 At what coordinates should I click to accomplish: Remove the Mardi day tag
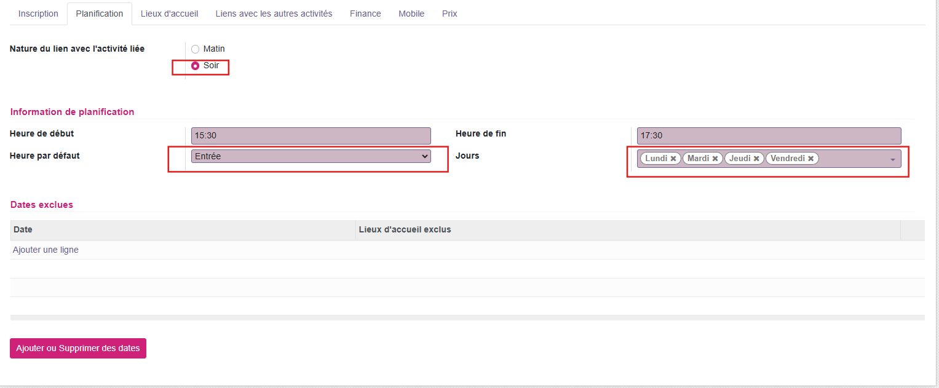715,159
